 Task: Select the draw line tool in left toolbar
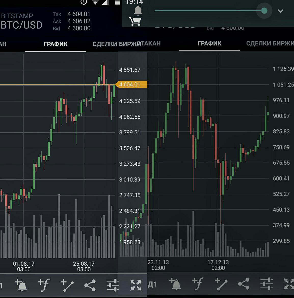(67, 285)
